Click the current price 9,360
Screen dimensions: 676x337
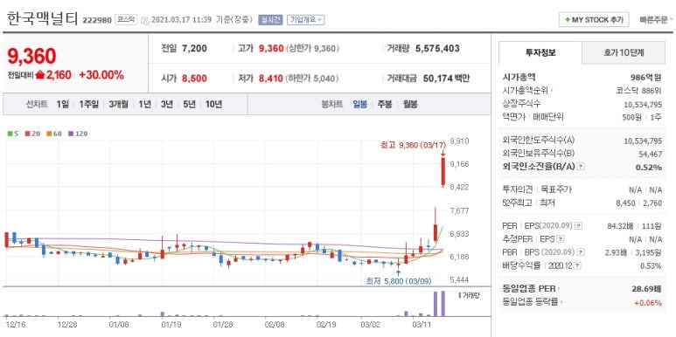tap(31, 56)
